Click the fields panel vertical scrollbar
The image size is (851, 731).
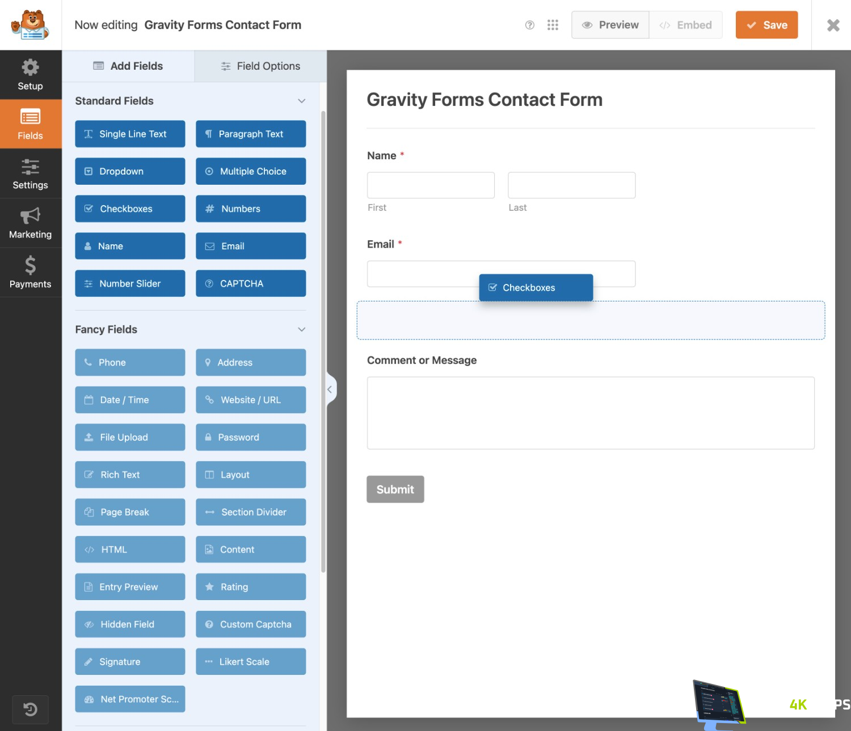point(323,342)
